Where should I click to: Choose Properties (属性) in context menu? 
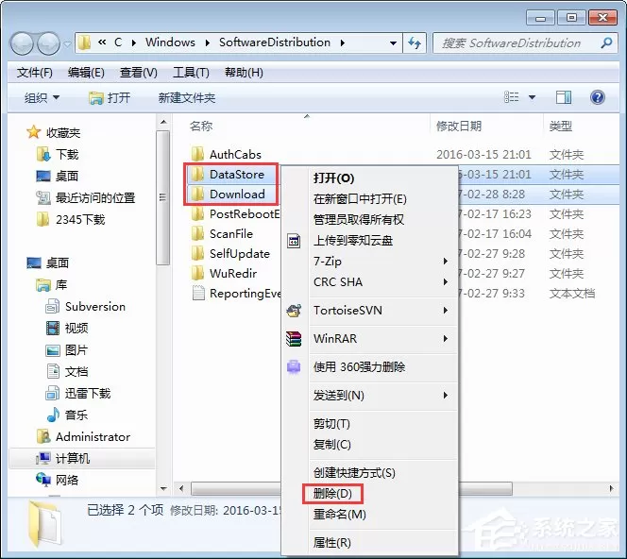(x=331, y=543)
